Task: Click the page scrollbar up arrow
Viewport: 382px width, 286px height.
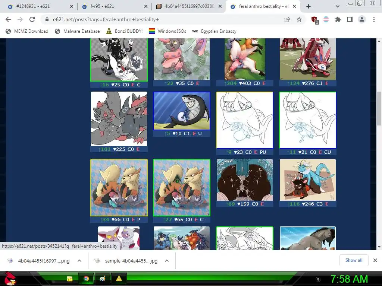Action: (x=379, y=41)
